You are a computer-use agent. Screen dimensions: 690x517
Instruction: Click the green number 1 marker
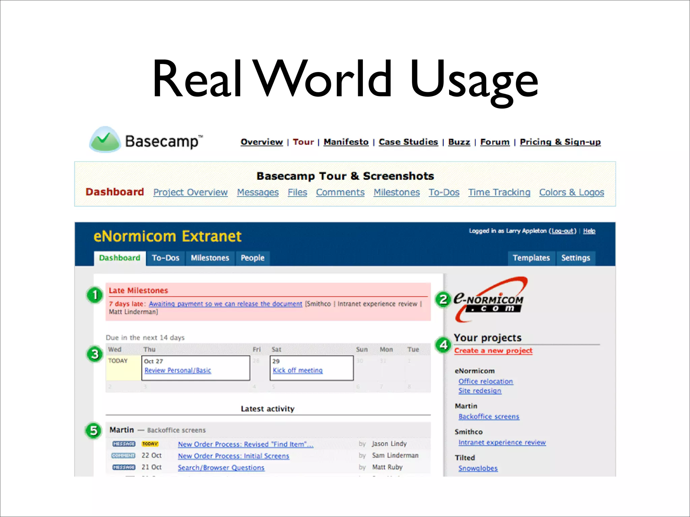95,295
